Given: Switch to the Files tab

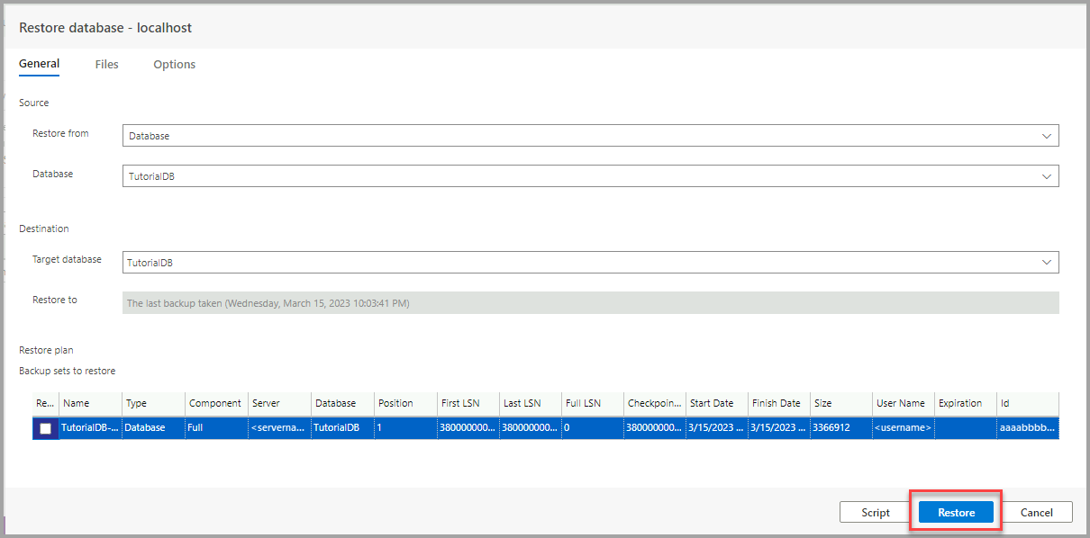Looking at the screenshot, I should 106,64.
